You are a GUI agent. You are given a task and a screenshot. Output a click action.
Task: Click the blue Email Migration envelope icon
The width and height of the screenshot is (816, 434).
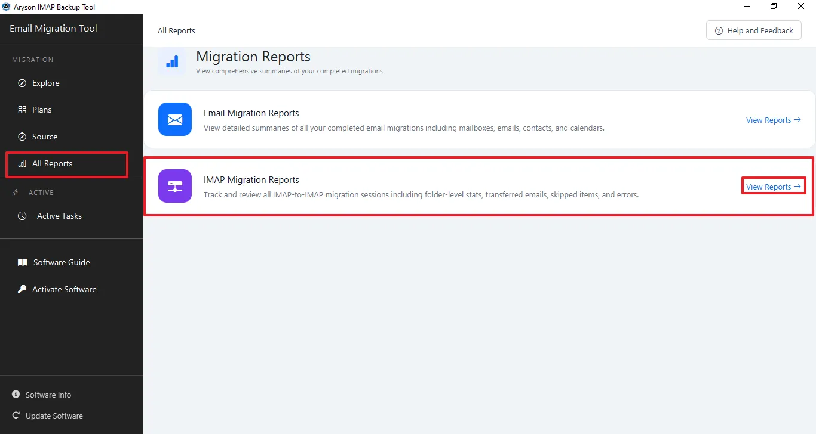point(175,119)
